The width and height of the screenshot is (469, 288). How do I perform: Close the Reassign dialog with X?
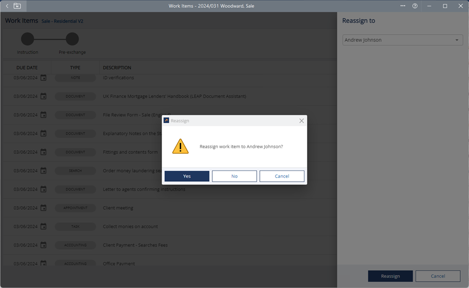click(301, 121)
